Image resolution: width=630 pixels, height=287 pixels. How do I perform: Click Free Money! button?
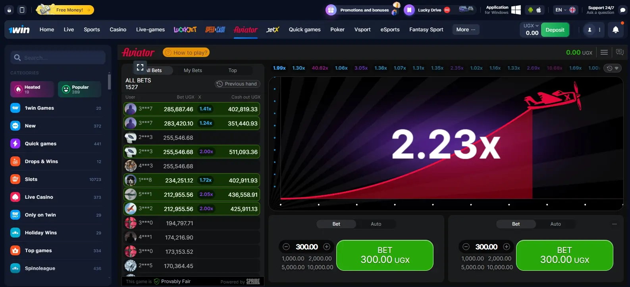66,10
